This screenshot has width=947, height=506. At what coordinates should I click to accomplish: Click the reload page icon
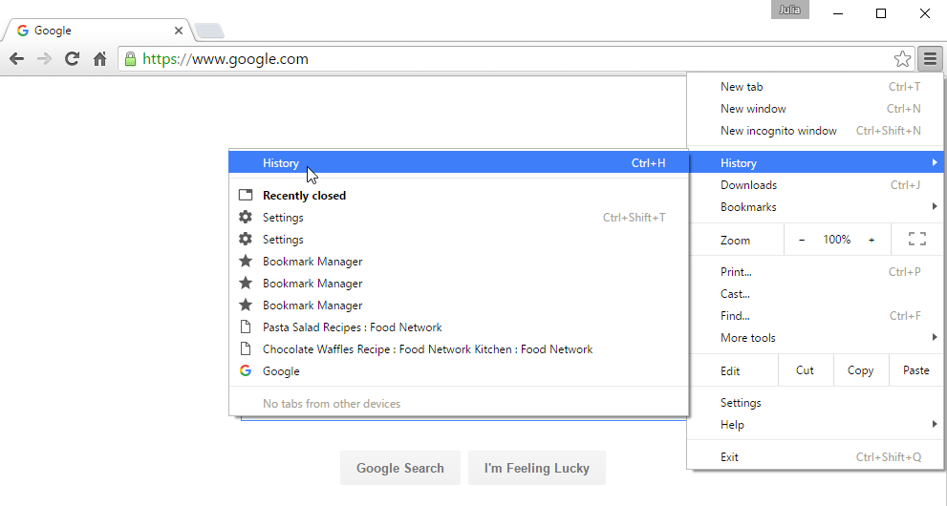[72, 59]
